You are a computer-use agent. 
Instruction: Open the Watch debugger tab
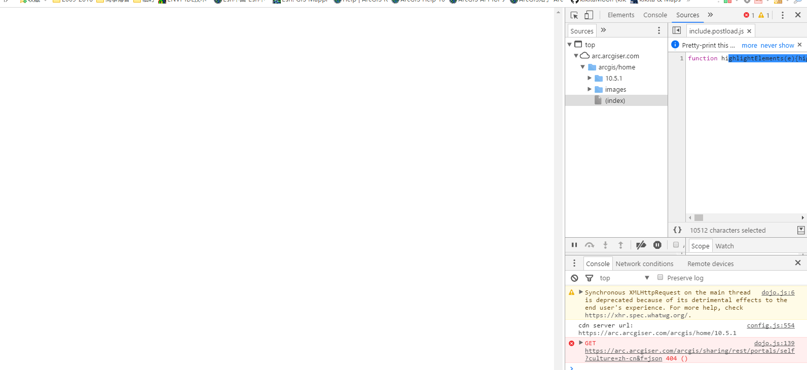click(724, 246)
